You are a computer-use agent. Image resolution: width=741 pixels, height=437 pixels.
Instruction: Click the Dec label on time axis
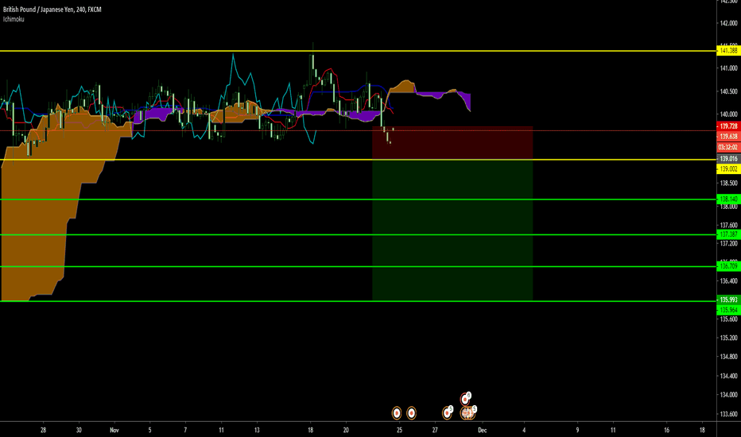[483, 429]
